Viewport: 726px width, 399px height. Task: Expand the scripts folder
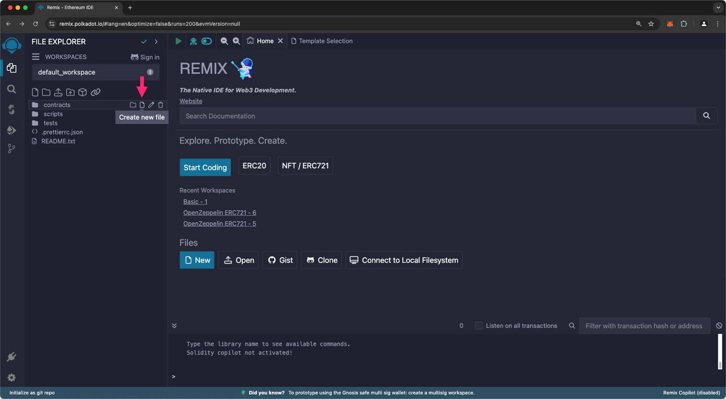(x=53, y=114)
